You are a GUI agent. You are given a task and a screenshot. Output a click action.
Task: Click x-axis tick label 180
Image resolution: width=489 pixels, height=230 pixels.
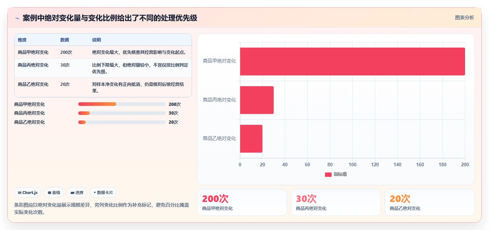coord(442,165)
